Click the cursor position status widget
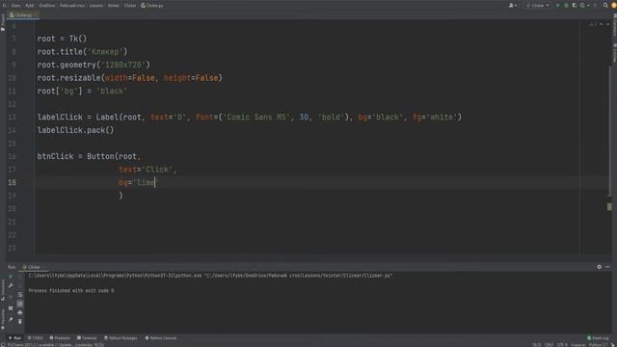The height and width of the screenshot is (347, 617). [536, 345]
